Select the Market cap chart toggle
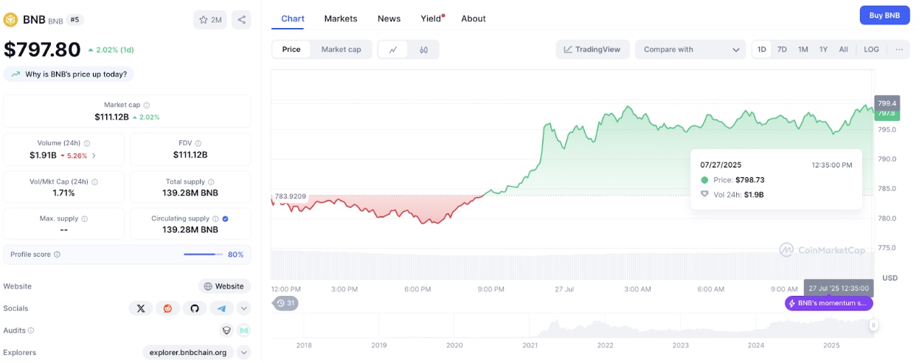922x363 pixels. coord(341,49)
